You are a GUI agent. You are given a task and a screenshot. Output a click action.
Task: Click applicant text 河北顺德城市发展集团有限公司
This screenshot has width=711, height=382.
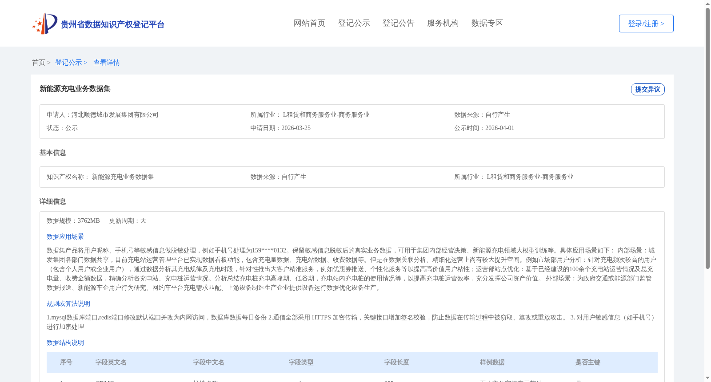pyautogui.click(x=115, y=114)
